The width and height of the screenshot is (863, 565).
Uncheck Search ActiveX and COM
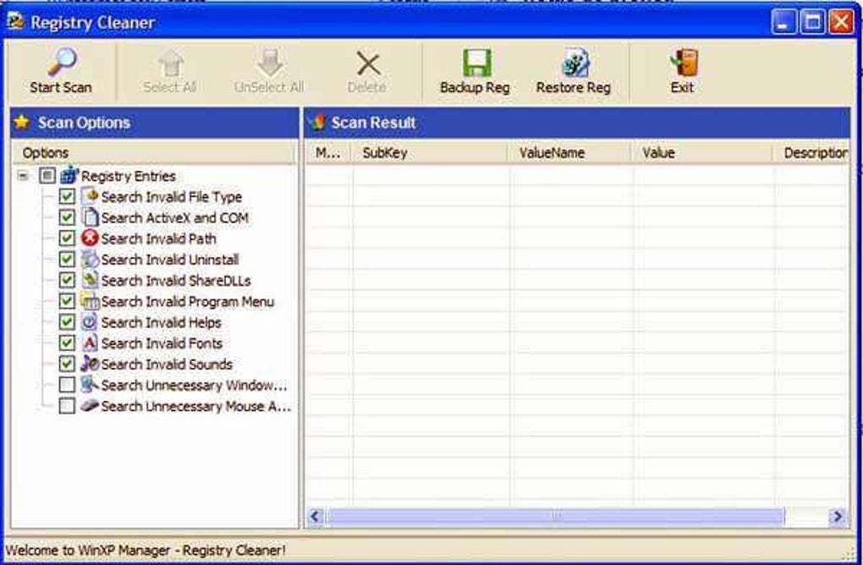[67, 217]
